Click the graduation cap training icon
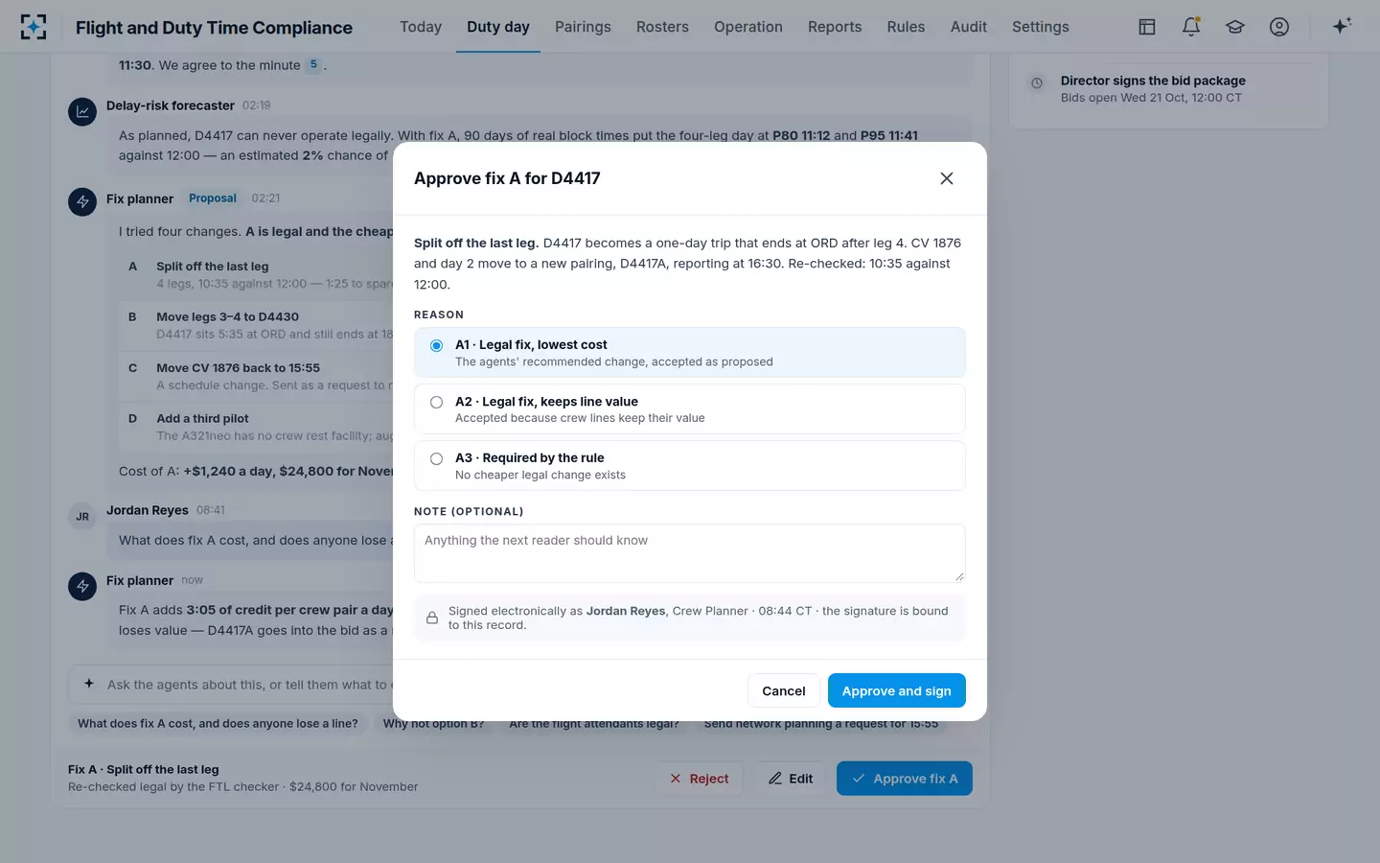 point(1235,27)
